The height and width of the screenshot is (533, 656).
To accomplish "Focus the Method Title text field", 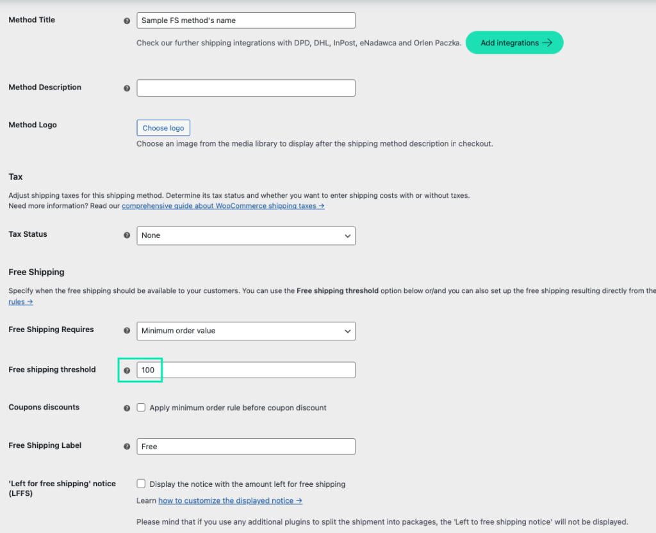I will tap(246, 20).
